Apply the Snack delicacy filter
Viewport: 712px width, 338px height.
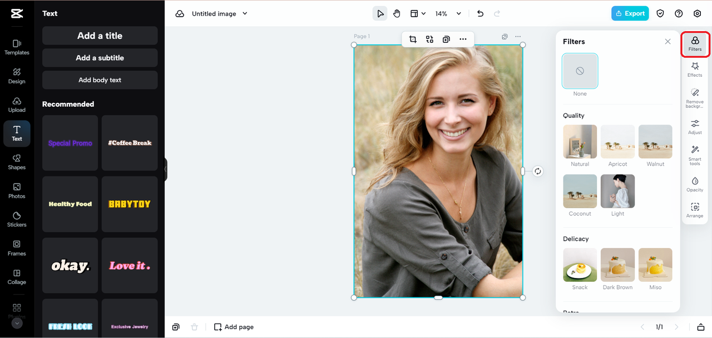pyautogui.click(x=580, y=265)
